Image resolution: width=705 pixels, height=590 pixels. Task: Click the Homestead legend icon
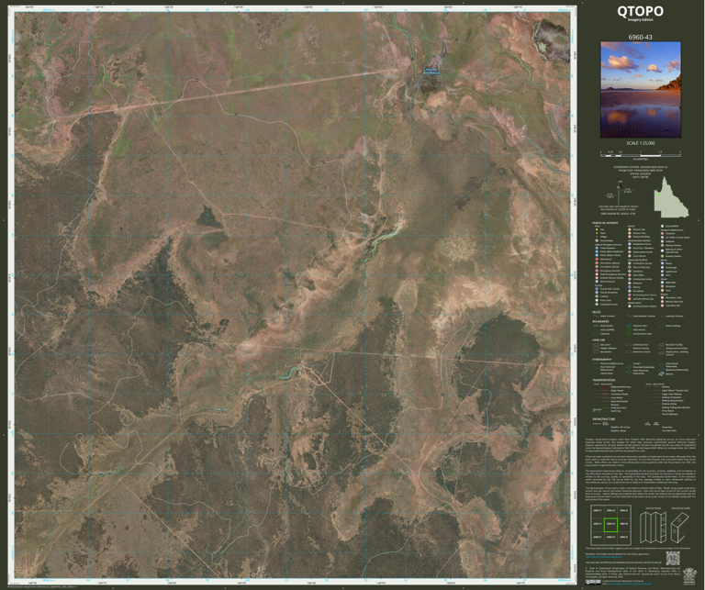[x=597, y=240]
